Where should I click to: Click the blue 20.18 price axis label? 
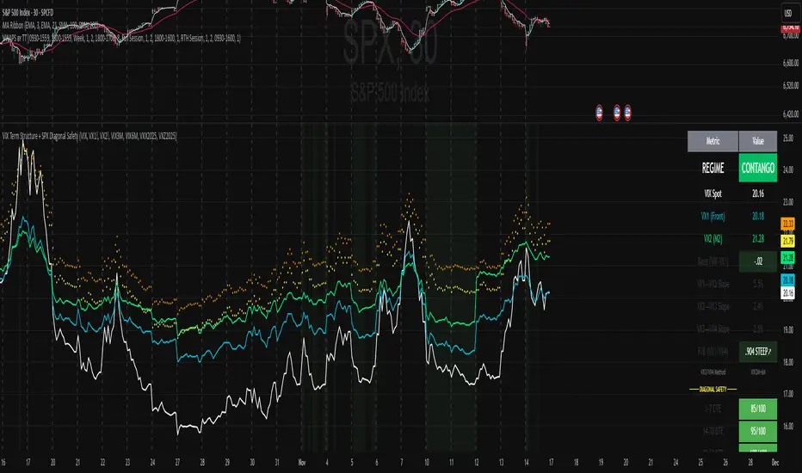[787, 280]
